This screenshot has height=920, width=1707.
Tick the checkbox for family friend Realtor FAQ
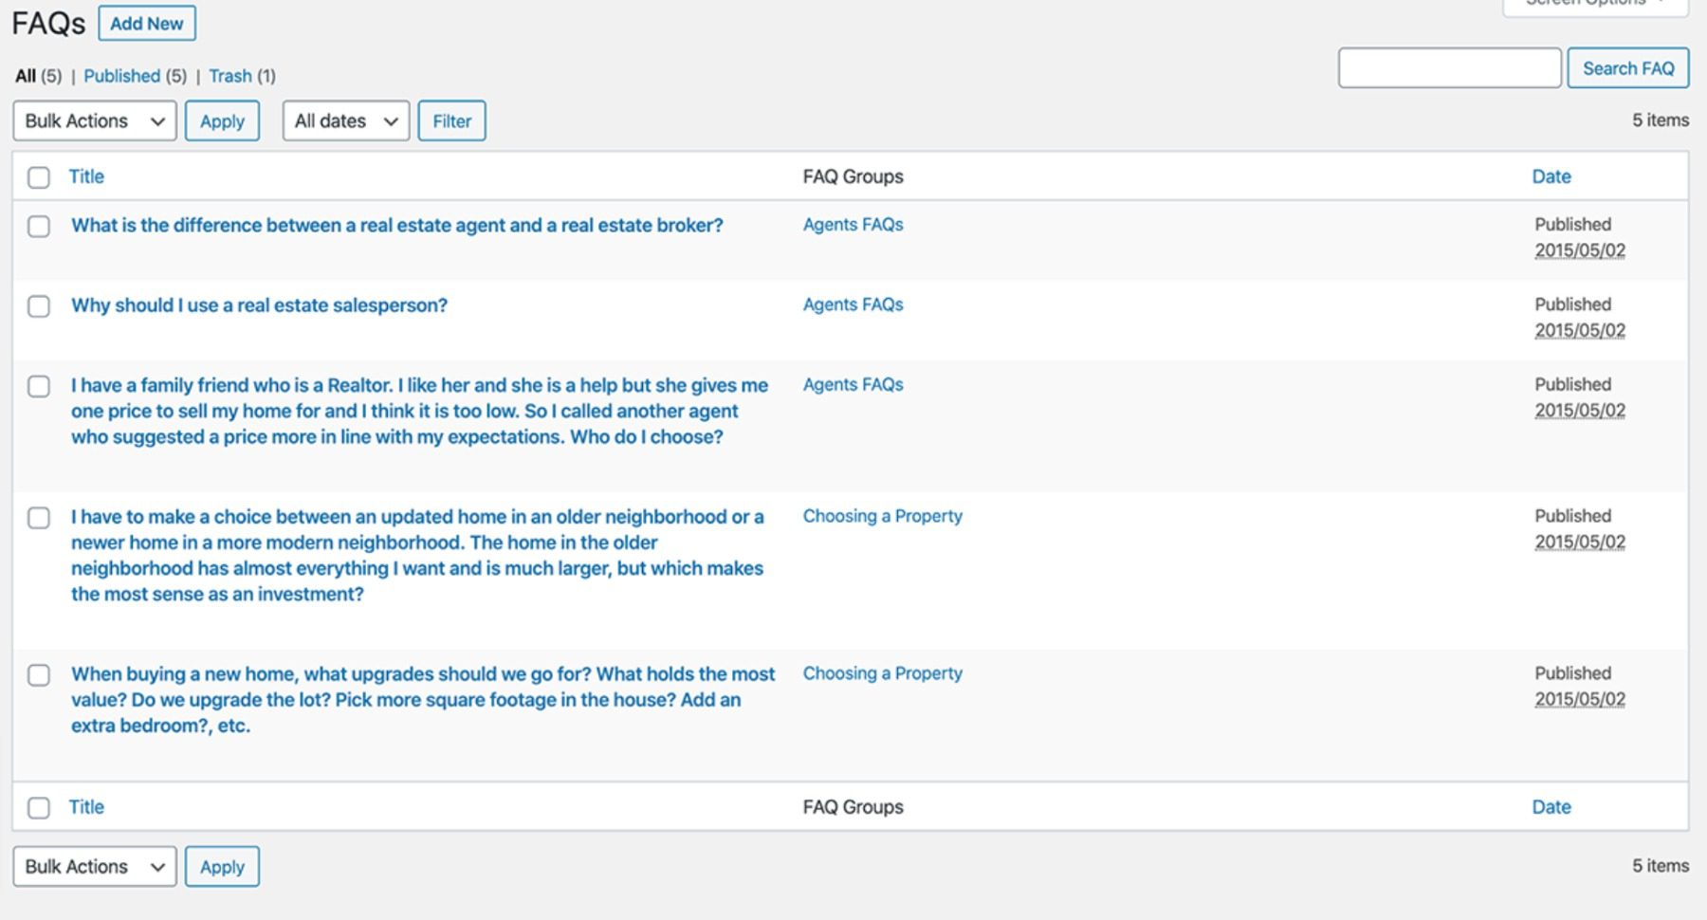pyautogui.click(x=39, y=387)
